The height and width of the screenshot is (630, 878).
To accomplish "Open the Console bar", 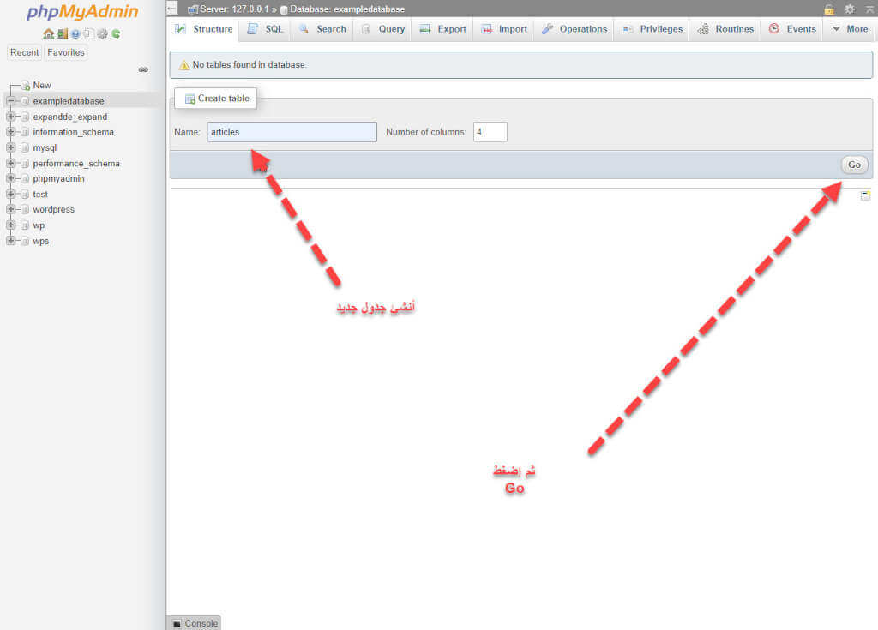I will pyautogui.click(x=195, y=623).
